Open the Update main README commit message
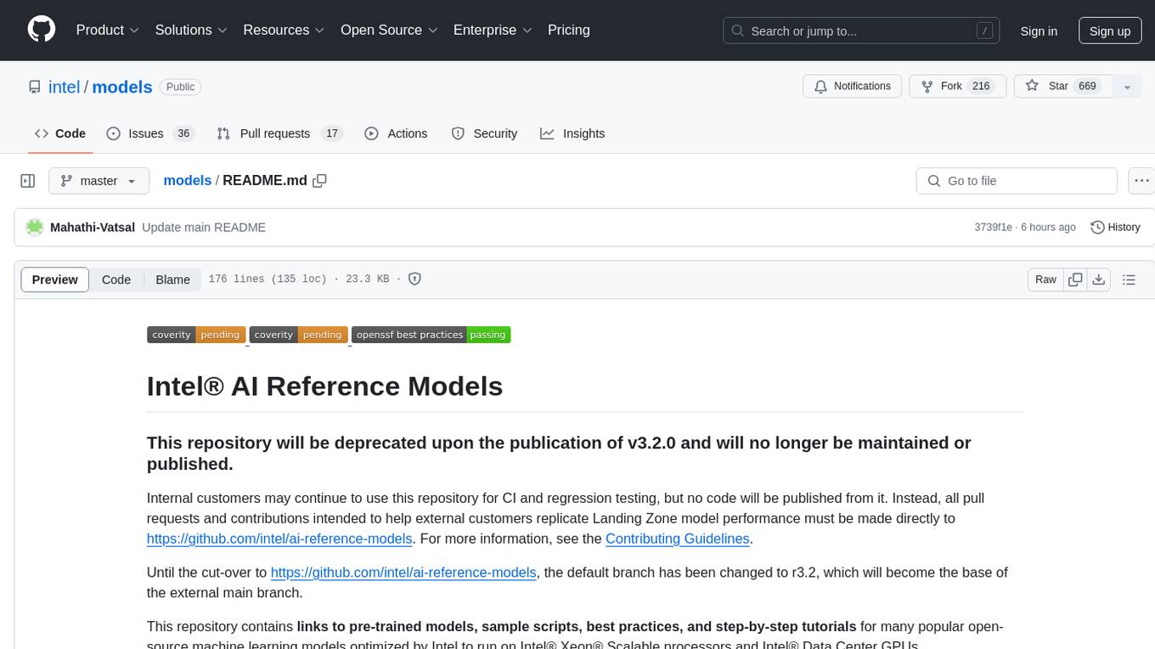The width and height of the screenshot is (1155, 649). [x=204, y=227]
